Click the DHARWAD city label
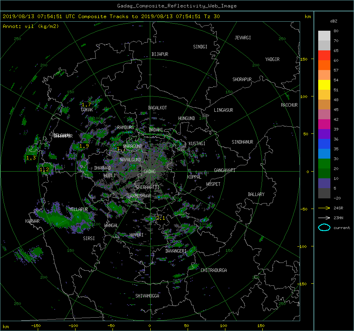This screenshot has width=354, height=331. (x=103, y=168)
